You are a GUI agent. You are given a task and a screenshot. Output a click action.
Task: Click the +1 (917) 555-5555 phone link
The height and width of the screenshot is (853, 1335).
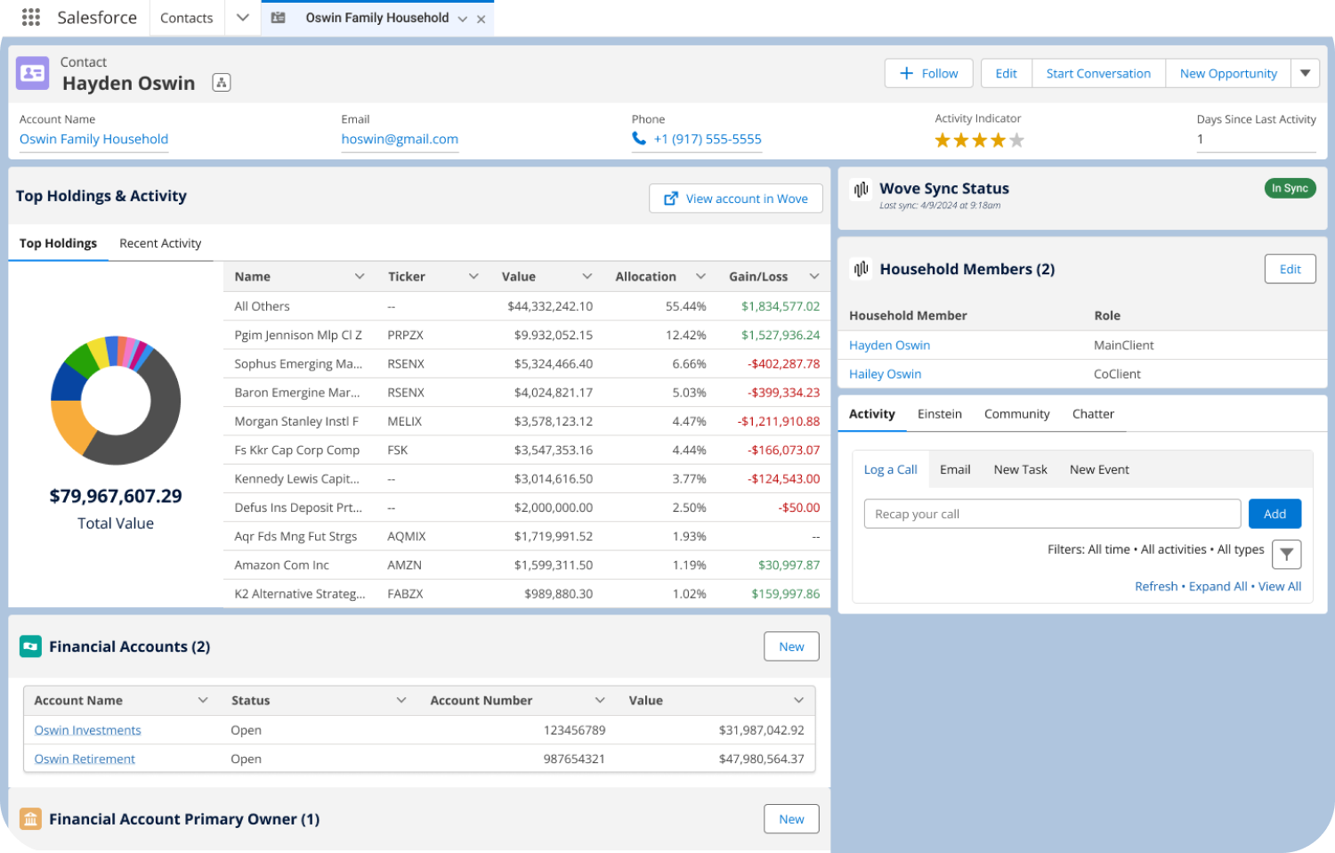708,139
